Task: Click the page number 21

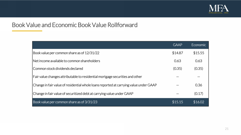Action: 227,129
